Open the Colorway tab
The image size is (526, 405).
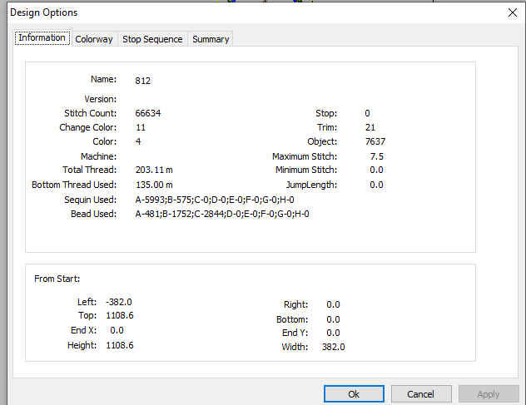point(94,39)
